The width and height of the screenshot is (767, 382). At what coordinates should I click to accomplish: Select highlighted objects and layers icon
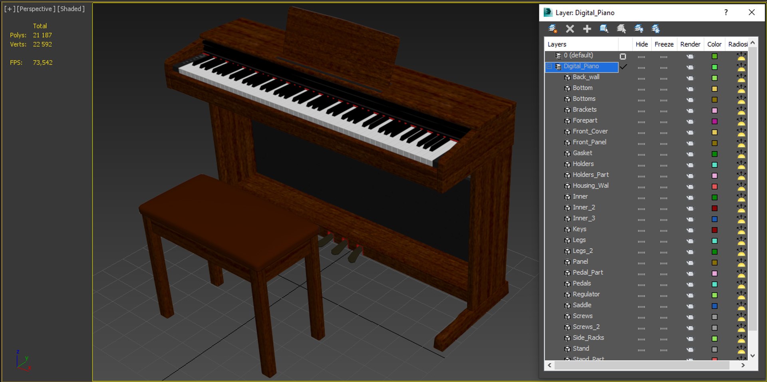604,29
